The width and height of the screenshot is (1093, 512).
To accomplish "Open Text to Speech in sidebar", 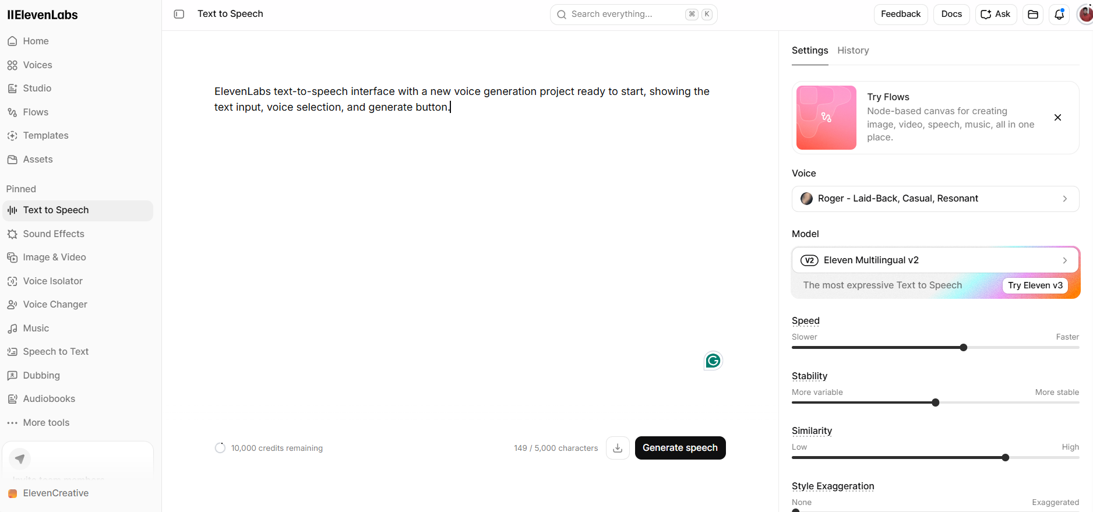I will coord(78,210).
